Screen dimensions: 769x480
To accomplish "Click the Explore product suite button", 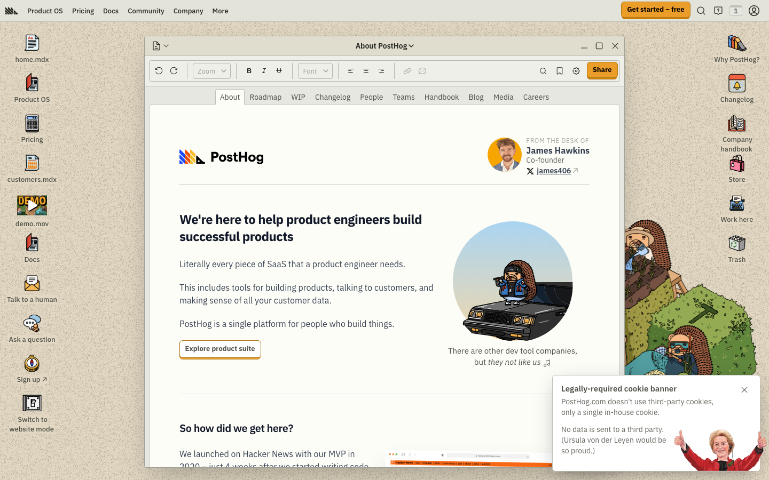I will coord(220,349).
